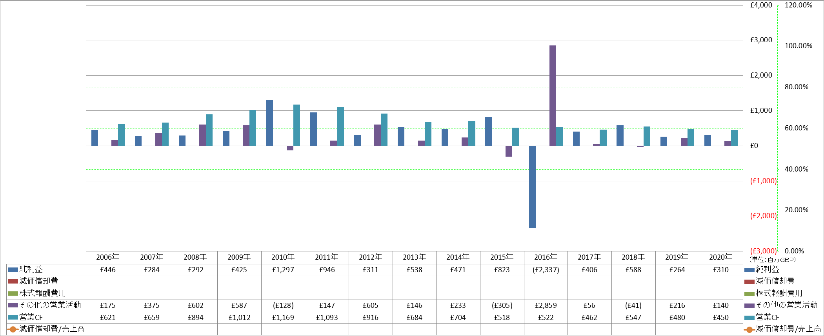Click the negative purple 2015年 bar

(509, 151)
